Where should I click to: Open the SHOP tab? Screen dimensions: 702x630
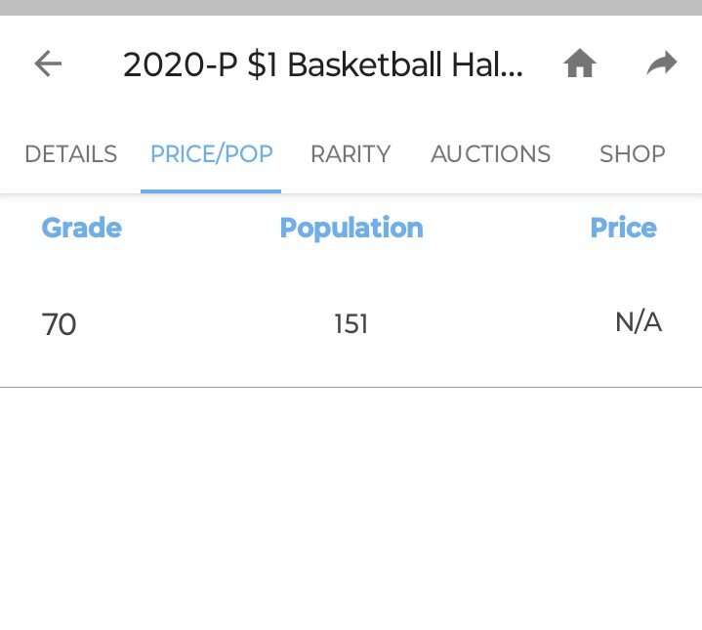click(632, 154)
